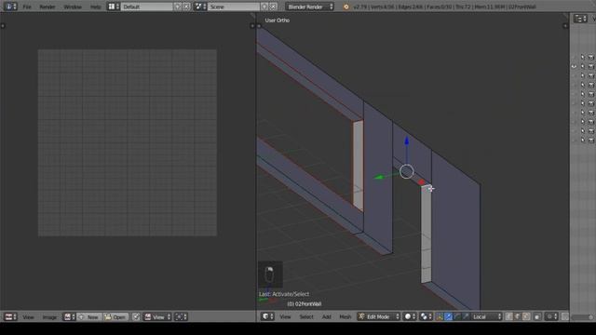The height and width of the screenshot is (335, 596).
Task: Open the UV editor pivot point dropdown
Action: click(181, 316)
